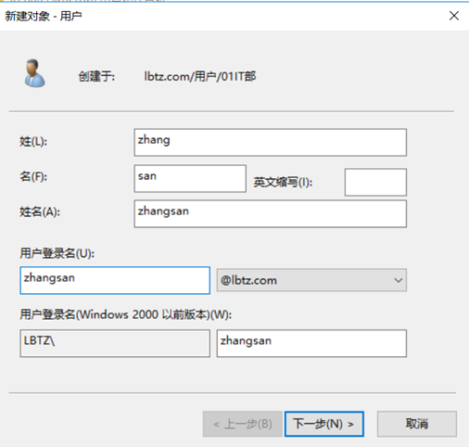The image size is (469, 447).
Task: Close the 新建对象 - 用户 dialog
Action: point(454,16)
